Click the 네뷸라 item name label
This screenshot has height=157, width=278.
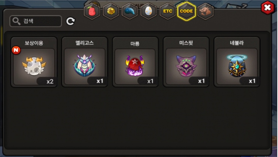coord(237,43)
